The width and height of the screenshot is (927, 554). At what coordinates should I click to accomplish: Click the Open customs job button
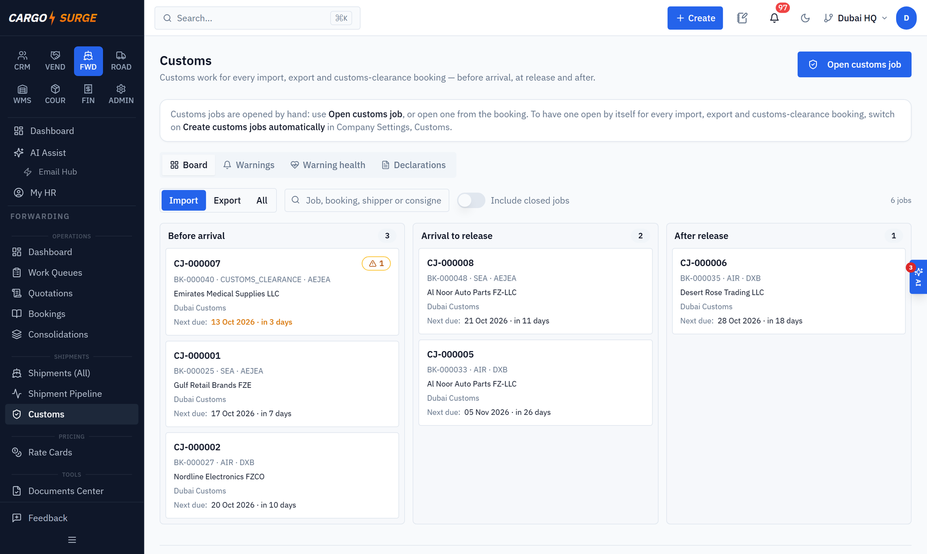click(854, 64)
